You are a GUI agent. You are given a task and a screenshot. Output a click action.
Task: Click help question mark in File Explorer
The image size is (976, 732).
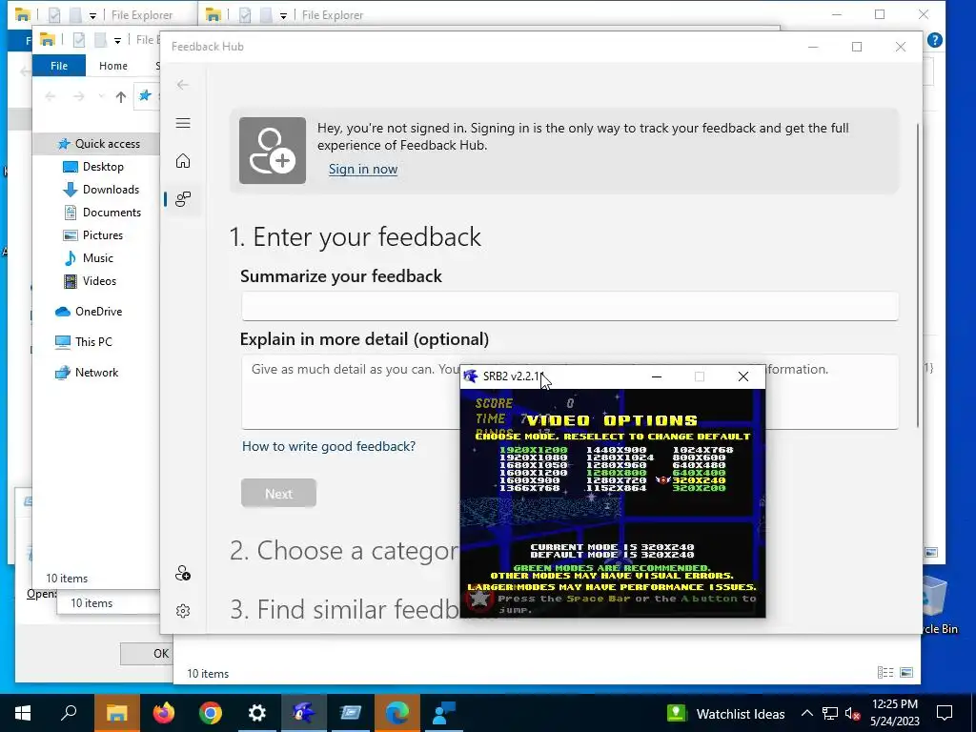tap(934, 40)
